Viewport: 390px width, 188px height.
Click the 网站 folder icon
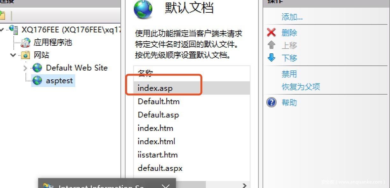coord(25,55)
